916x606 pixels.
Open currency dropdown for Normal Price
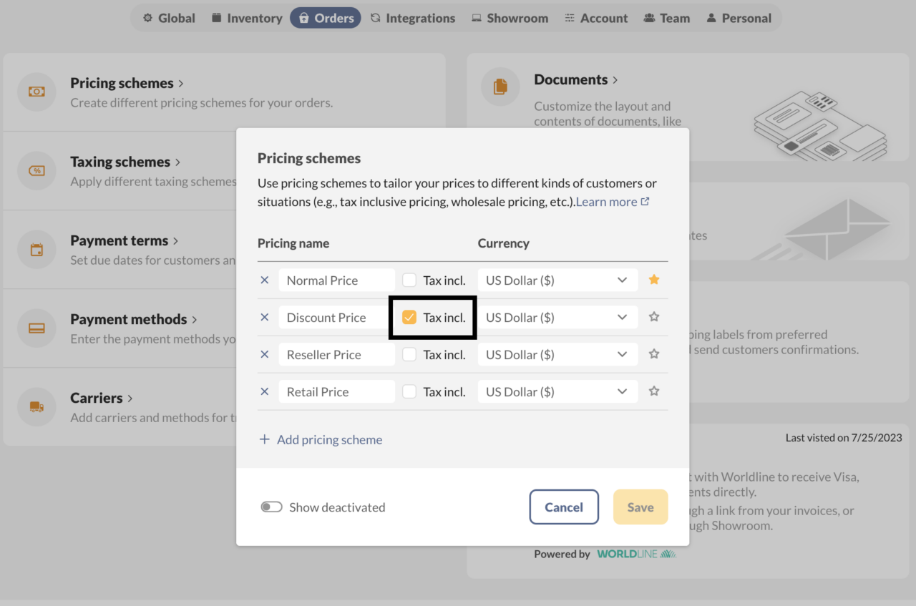[x=557, y=280]
